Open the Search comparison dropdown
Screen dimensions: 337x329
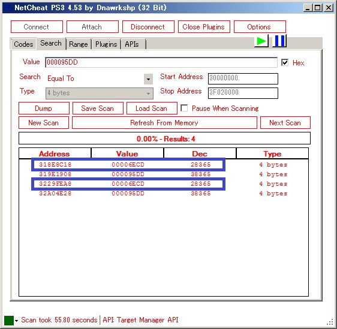[x=148, y=79]
